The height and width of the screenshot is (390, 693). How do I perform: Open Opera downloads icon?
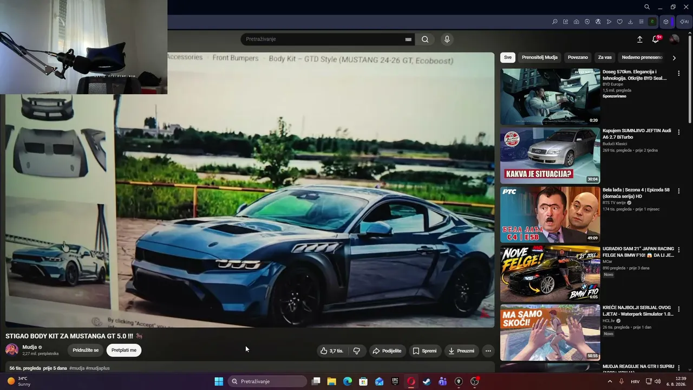(630, 22)
